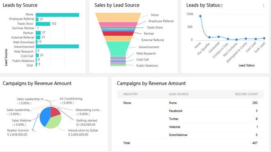Select the red Getting started pie slice
This screenshot has width=271, height=152.
(55, 112)
